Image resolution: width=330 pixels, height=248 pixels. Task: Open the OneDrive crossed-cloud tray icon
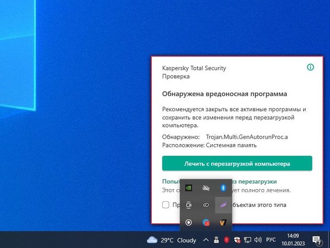click(206, 188)
